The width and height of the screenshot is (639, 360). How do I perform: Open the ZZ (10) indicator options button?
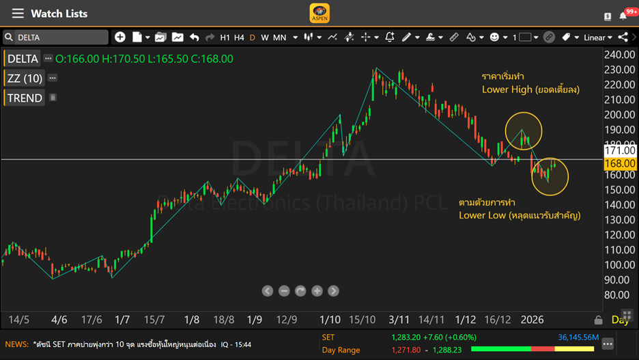point(53,78)
